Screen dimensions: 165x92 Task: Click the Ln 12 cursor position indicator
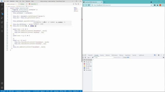tap(36, 91)
